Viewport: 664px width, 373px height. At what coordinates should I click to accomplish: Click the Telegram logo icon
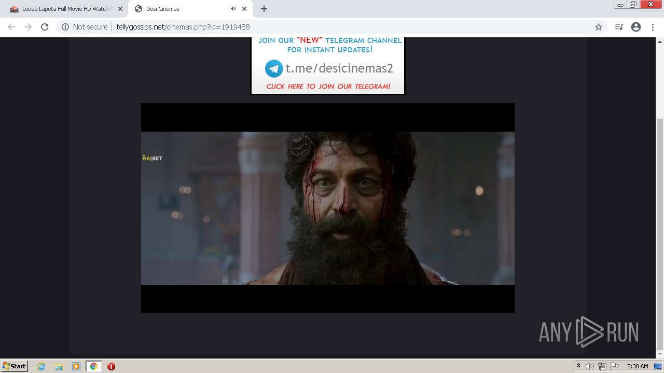coord(274,68)
